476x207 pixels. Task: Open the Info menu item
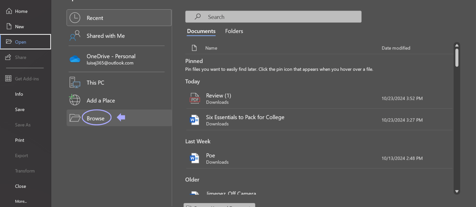pos(19,94)
